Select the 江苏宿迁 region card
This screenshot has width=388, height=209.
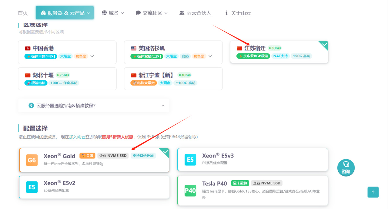pyautogui.click(x=279, y=52)
